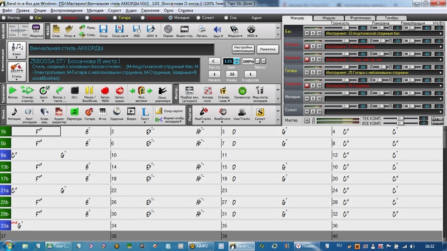Solo the Гитара track in mixer
447x251 pixels.
tap(313, 73)
